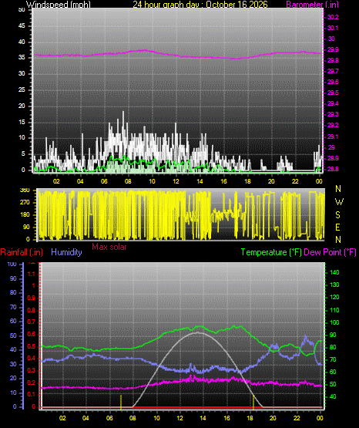
Task: Click the '29.9' barometer scale value
Action: [x=333, y=49]
